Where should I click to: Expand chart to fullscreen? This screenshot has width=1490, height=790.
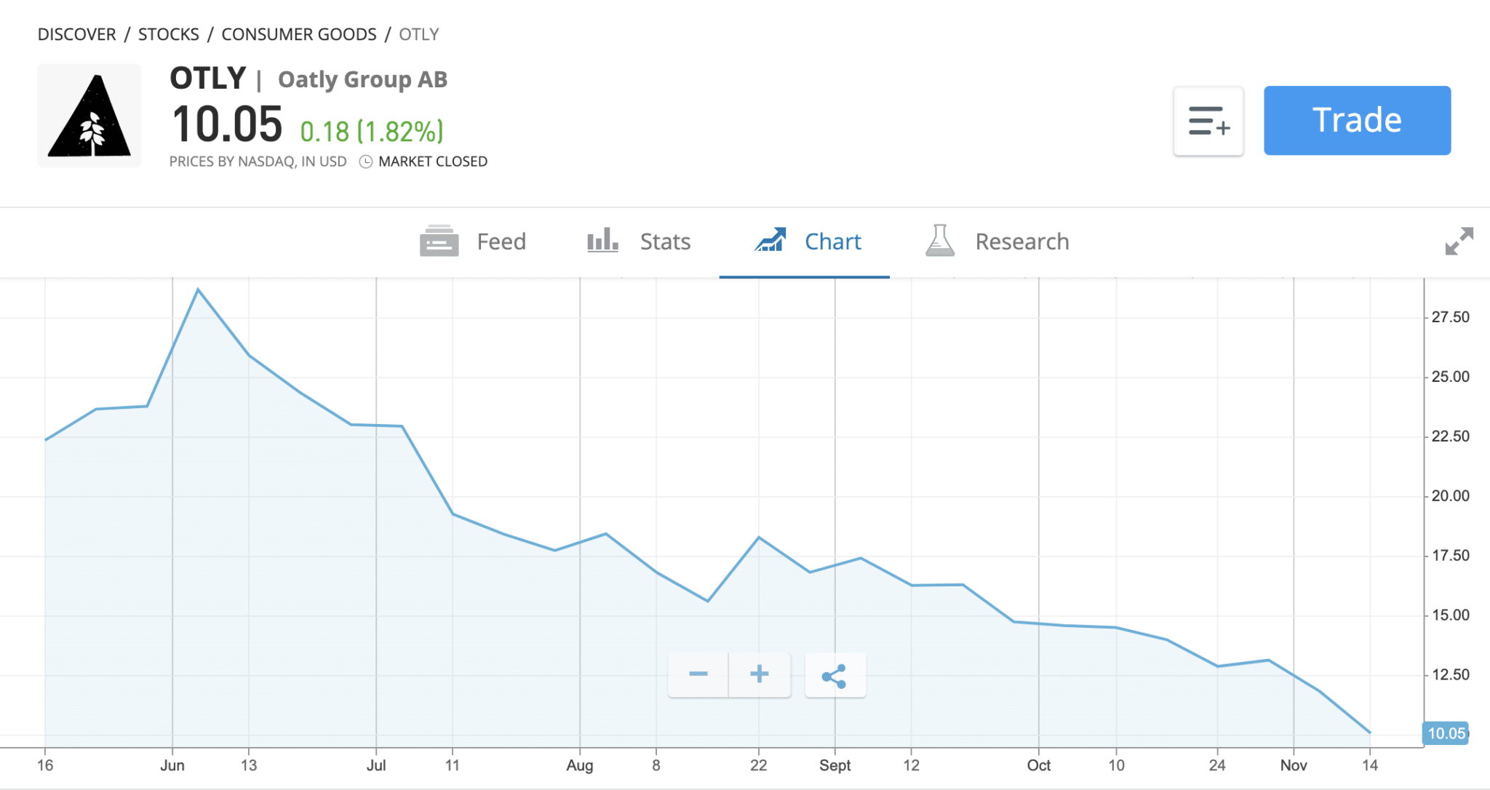(x=1459, y=241)
